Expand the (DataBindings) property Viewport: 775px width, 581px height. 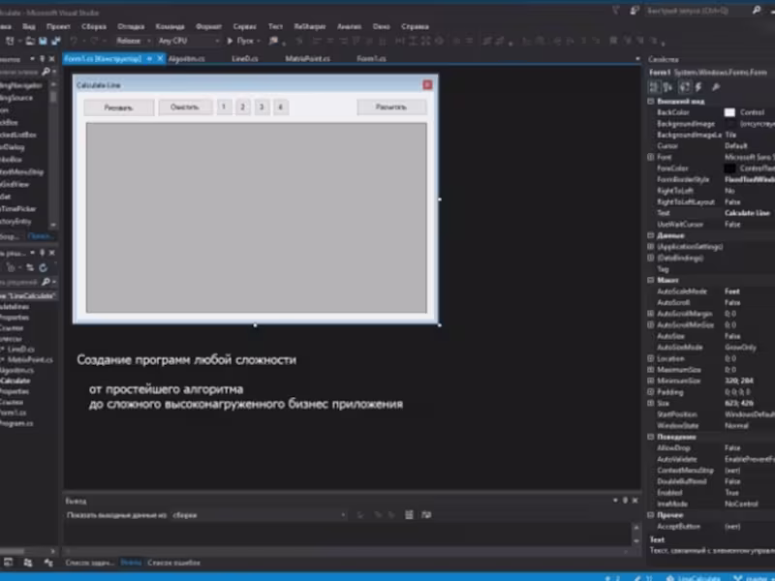click(x=651, y=258)
